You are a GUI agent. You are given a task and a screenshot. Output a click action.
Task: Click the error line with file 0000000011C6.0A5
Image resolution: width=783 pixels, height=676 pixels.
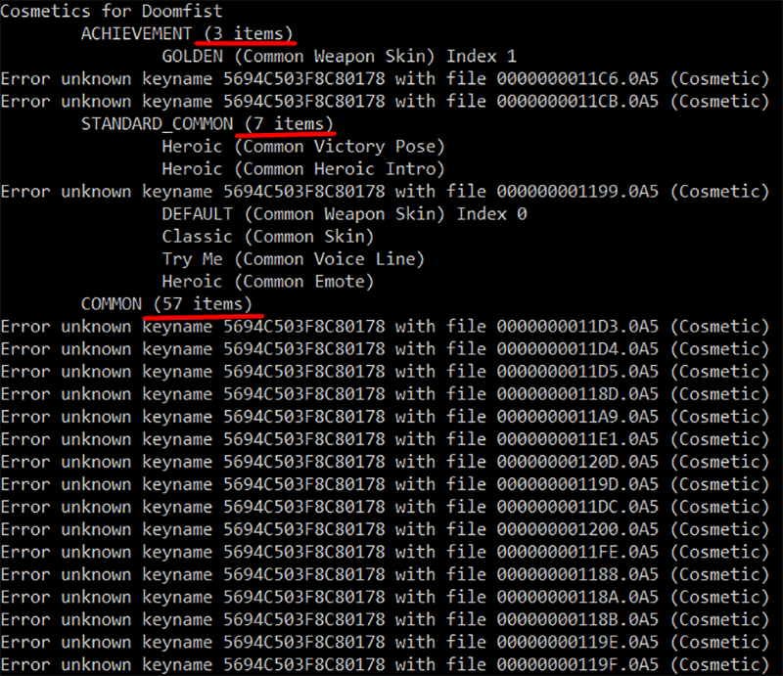tap(385, 79)
